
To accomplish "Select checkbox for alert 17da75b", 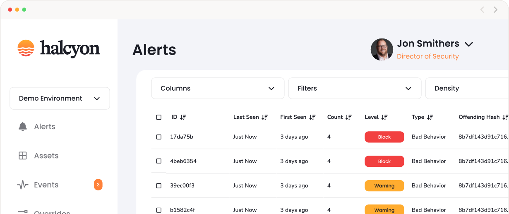I will pyautogui.click(x=159, y=137).
